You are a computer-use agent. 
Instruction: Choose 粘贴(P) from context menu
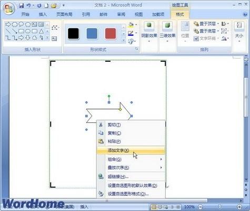[131, 141]
